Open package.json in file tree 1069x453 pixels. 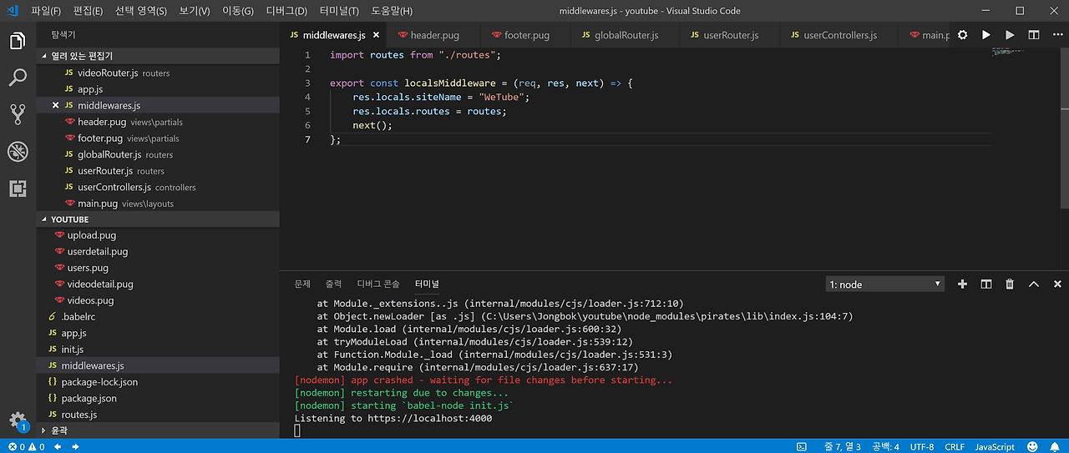(x=158, y=398)
